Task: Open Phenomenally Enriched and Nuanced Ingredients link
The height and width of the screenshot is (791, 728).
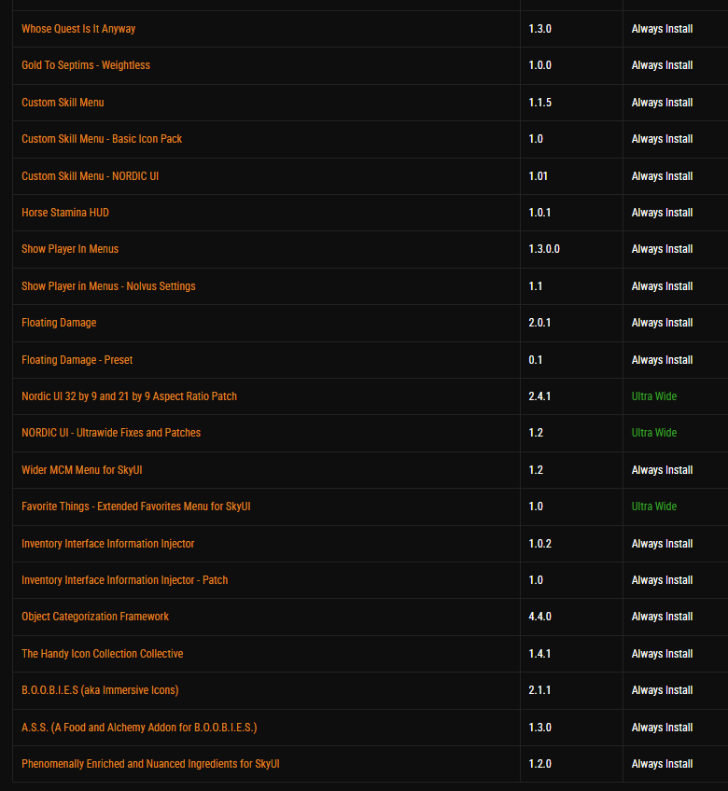Action: coord(150,763)
